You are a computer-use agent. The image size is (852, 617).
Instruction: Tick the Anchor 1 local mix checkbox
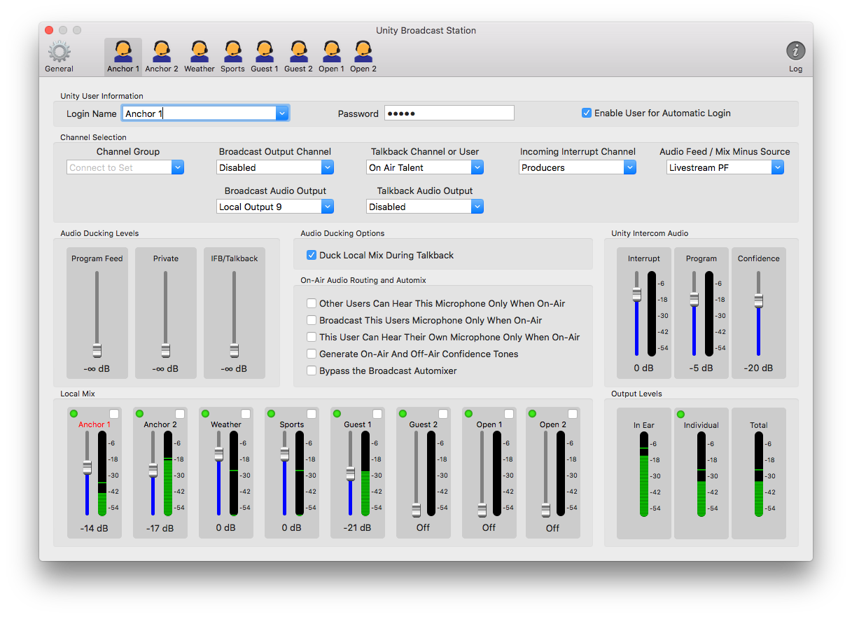114,414
